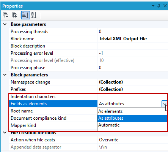This screenshot has width=168, height=152.
Task: Click the Base parameters category header
Action: click(28, 24)
